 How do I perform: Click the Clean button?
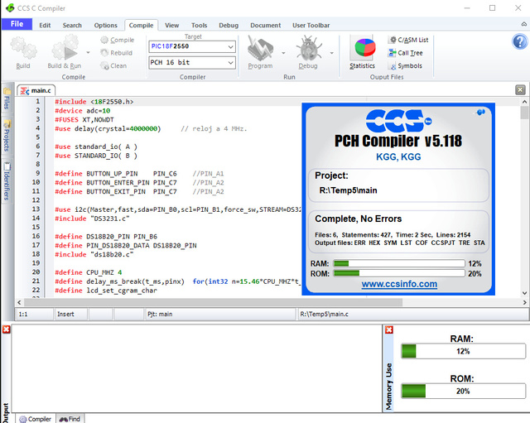click(x=113, y=66)
